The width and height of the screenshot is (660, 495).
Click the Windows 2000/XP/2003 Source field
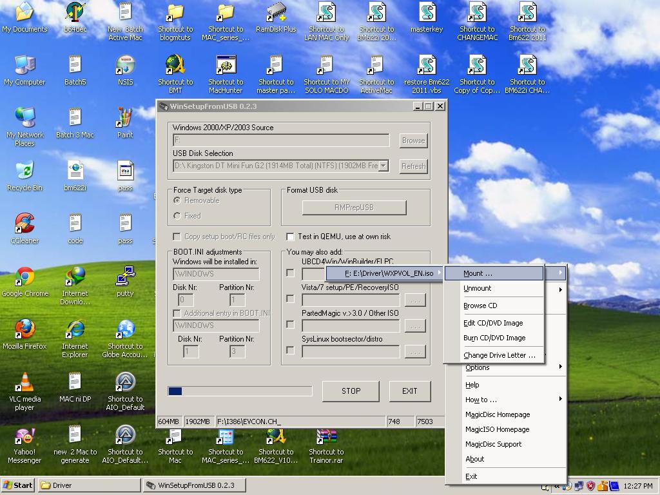pos(281,140)
